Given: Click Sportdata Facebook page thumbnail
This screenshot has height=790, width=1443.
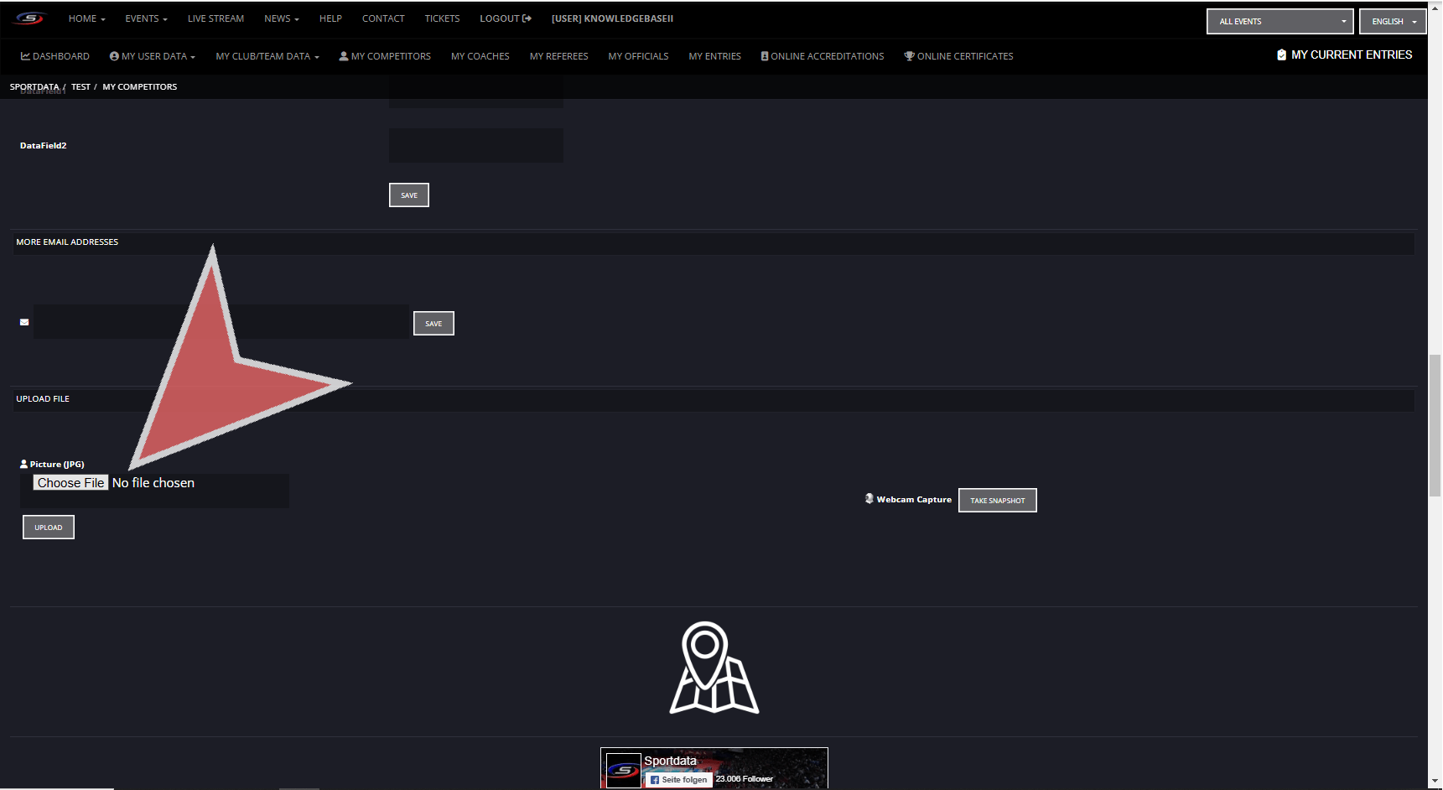Looking at the screenshot, I should pos(624,770).
